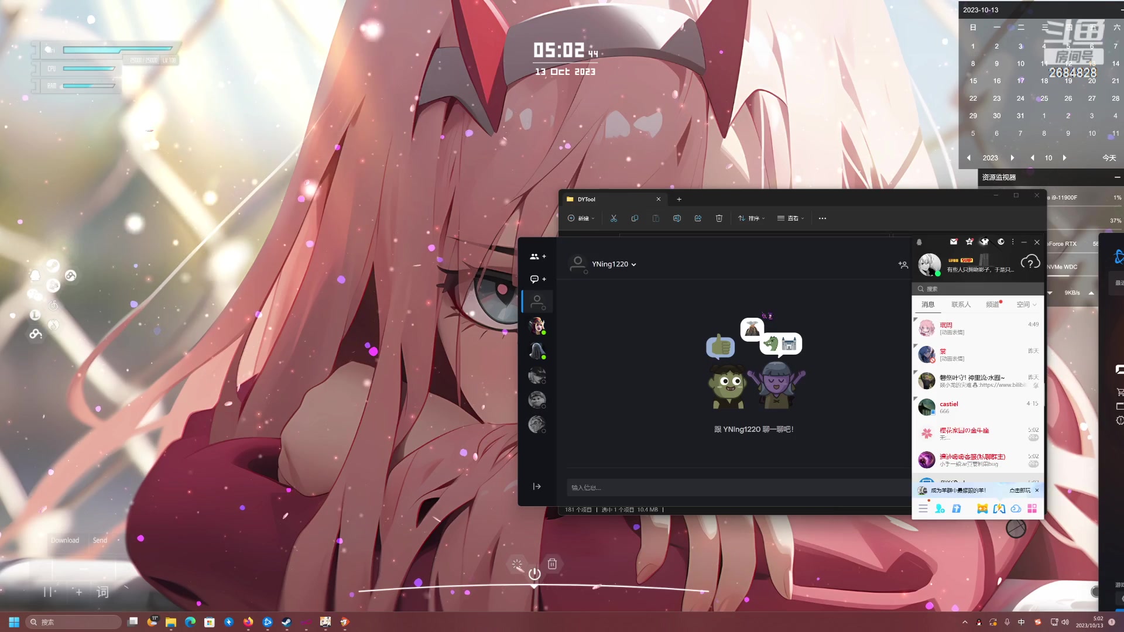Open the more options ellipsis in DYTool explorer
Image resolution: width=1124 pixels, height=632 pixels.
click(x=823, y=218)
